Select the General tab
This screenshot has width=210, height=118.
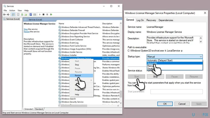130,20
